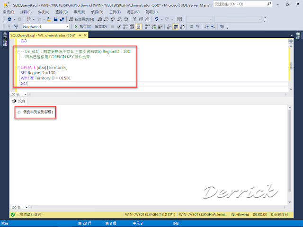
Task: Open the standard toolbar overflow options
Action: coord(265,19)
